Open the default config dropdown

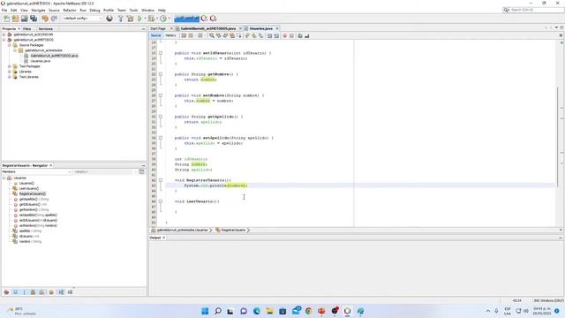click(82, 19)
